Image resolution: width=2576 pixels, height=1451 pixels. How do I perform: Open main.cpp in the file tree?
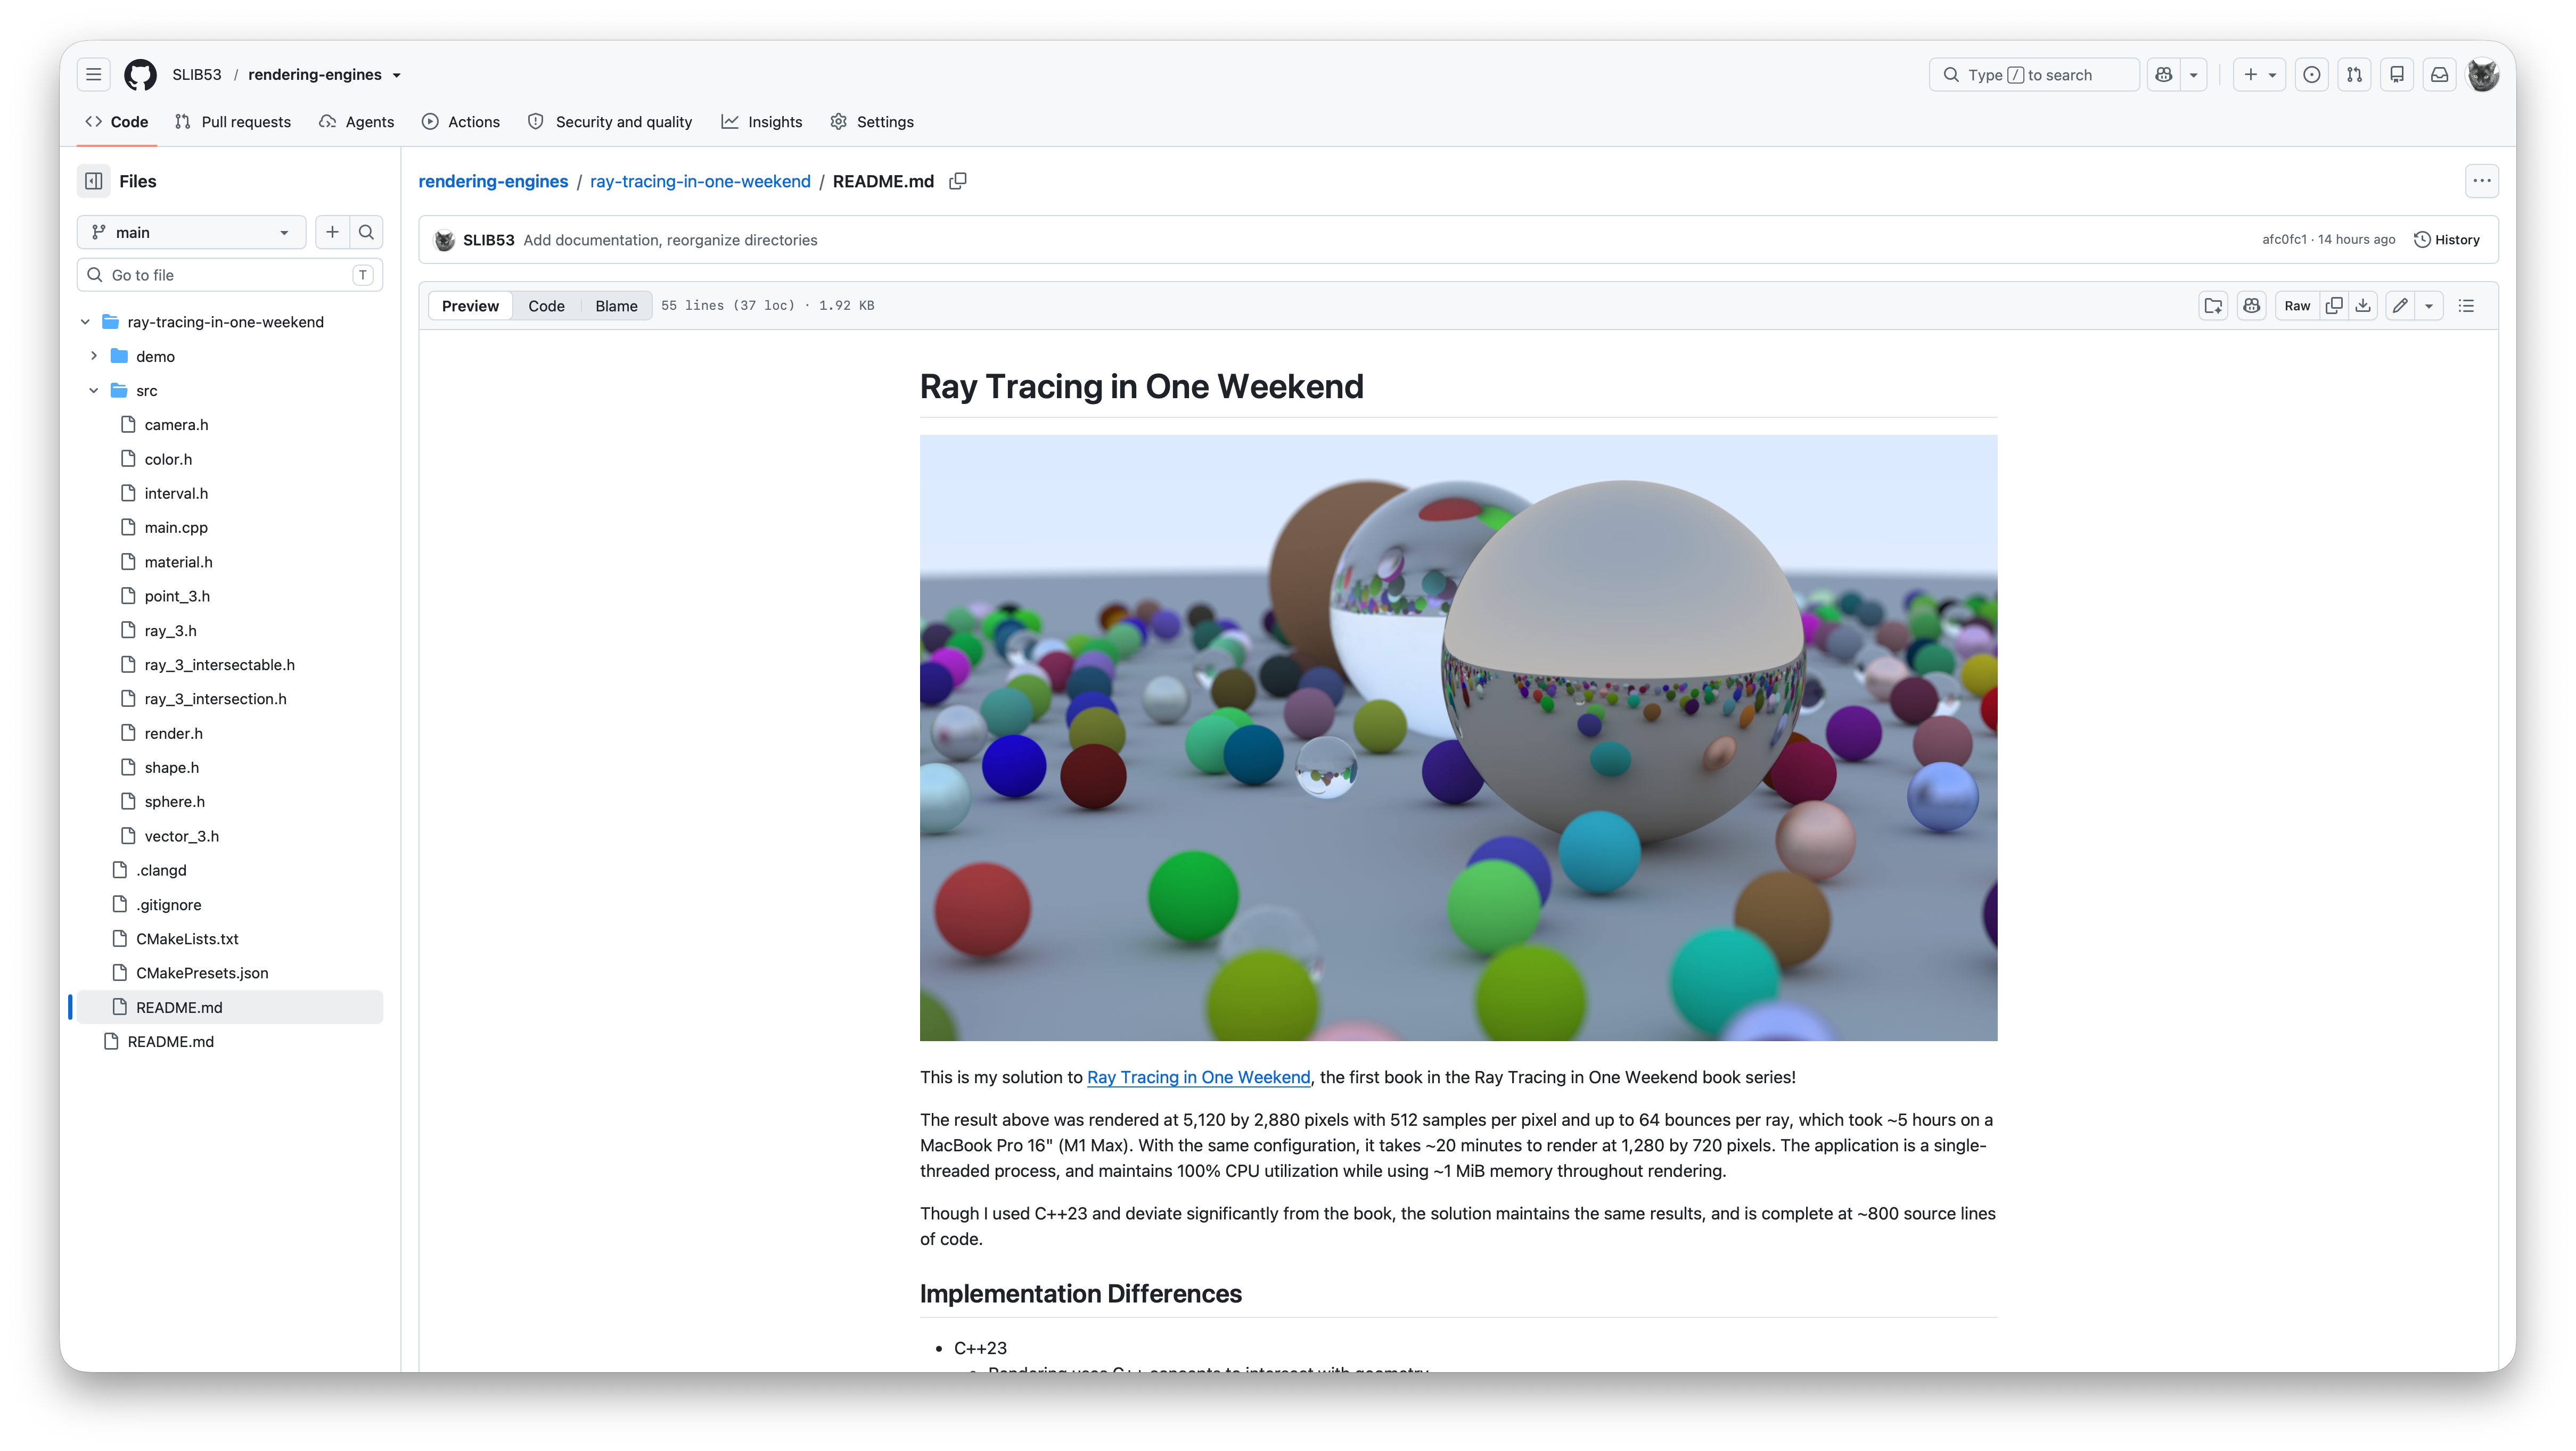pyautogui.click(x=176, y=527)
